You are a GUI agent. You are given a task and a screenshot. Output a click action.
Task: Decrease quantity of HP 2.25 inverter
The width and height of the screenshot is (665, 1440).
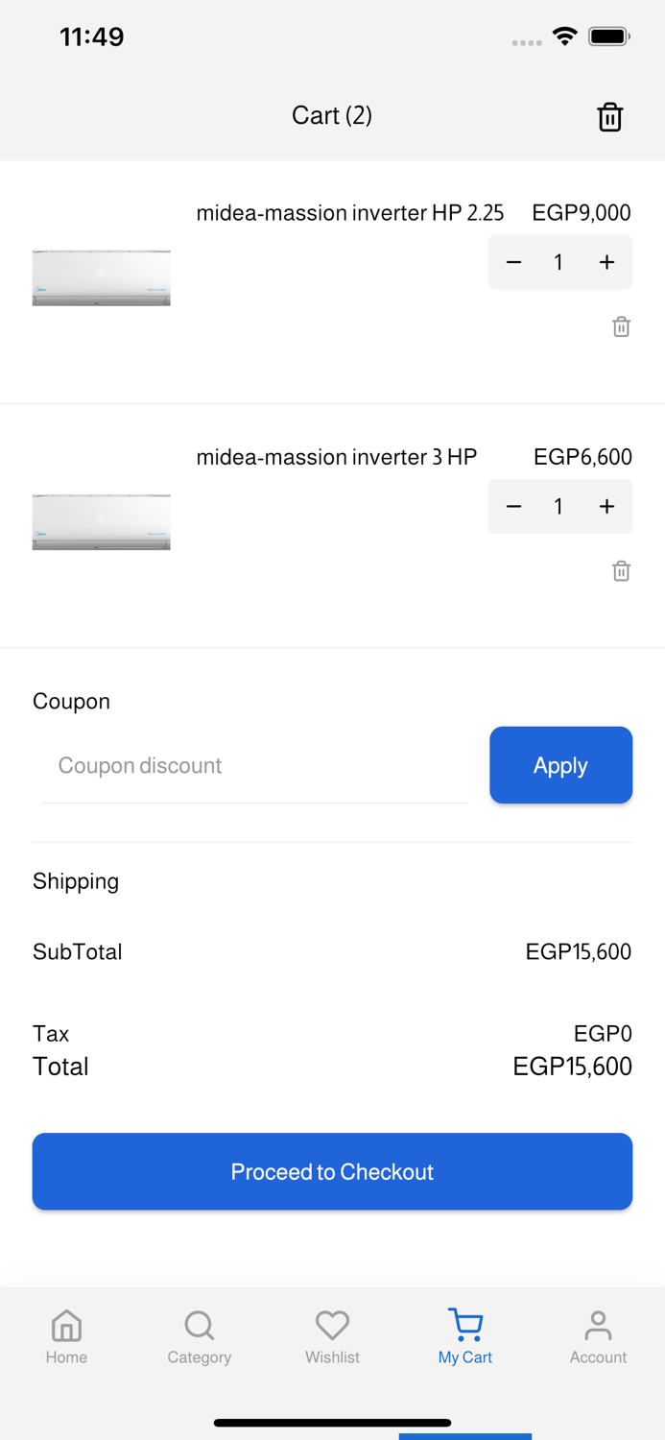[x=514, y=262]
